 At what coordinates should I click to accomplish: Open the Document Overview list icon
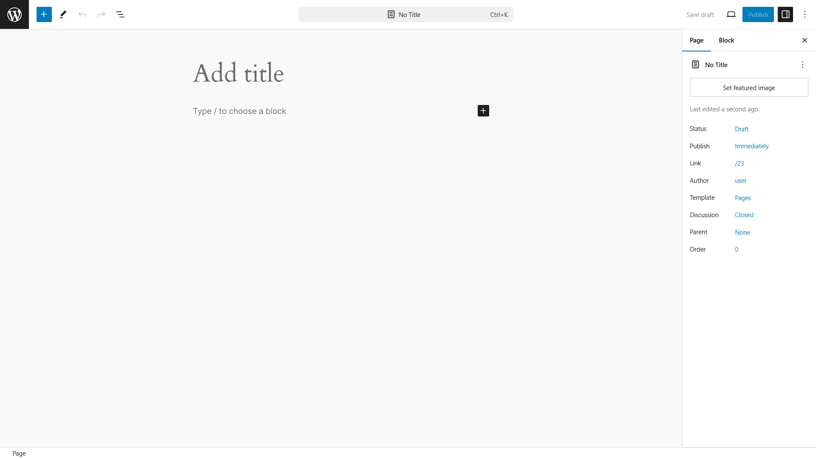click(x=121, y=14)
